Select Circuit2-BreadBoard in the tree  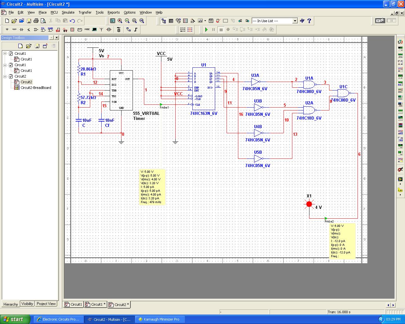coord(36,88)
